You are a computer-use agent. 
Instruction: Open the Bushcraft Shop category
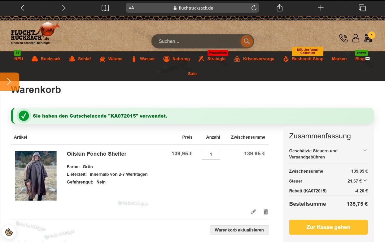click(308, 59)
